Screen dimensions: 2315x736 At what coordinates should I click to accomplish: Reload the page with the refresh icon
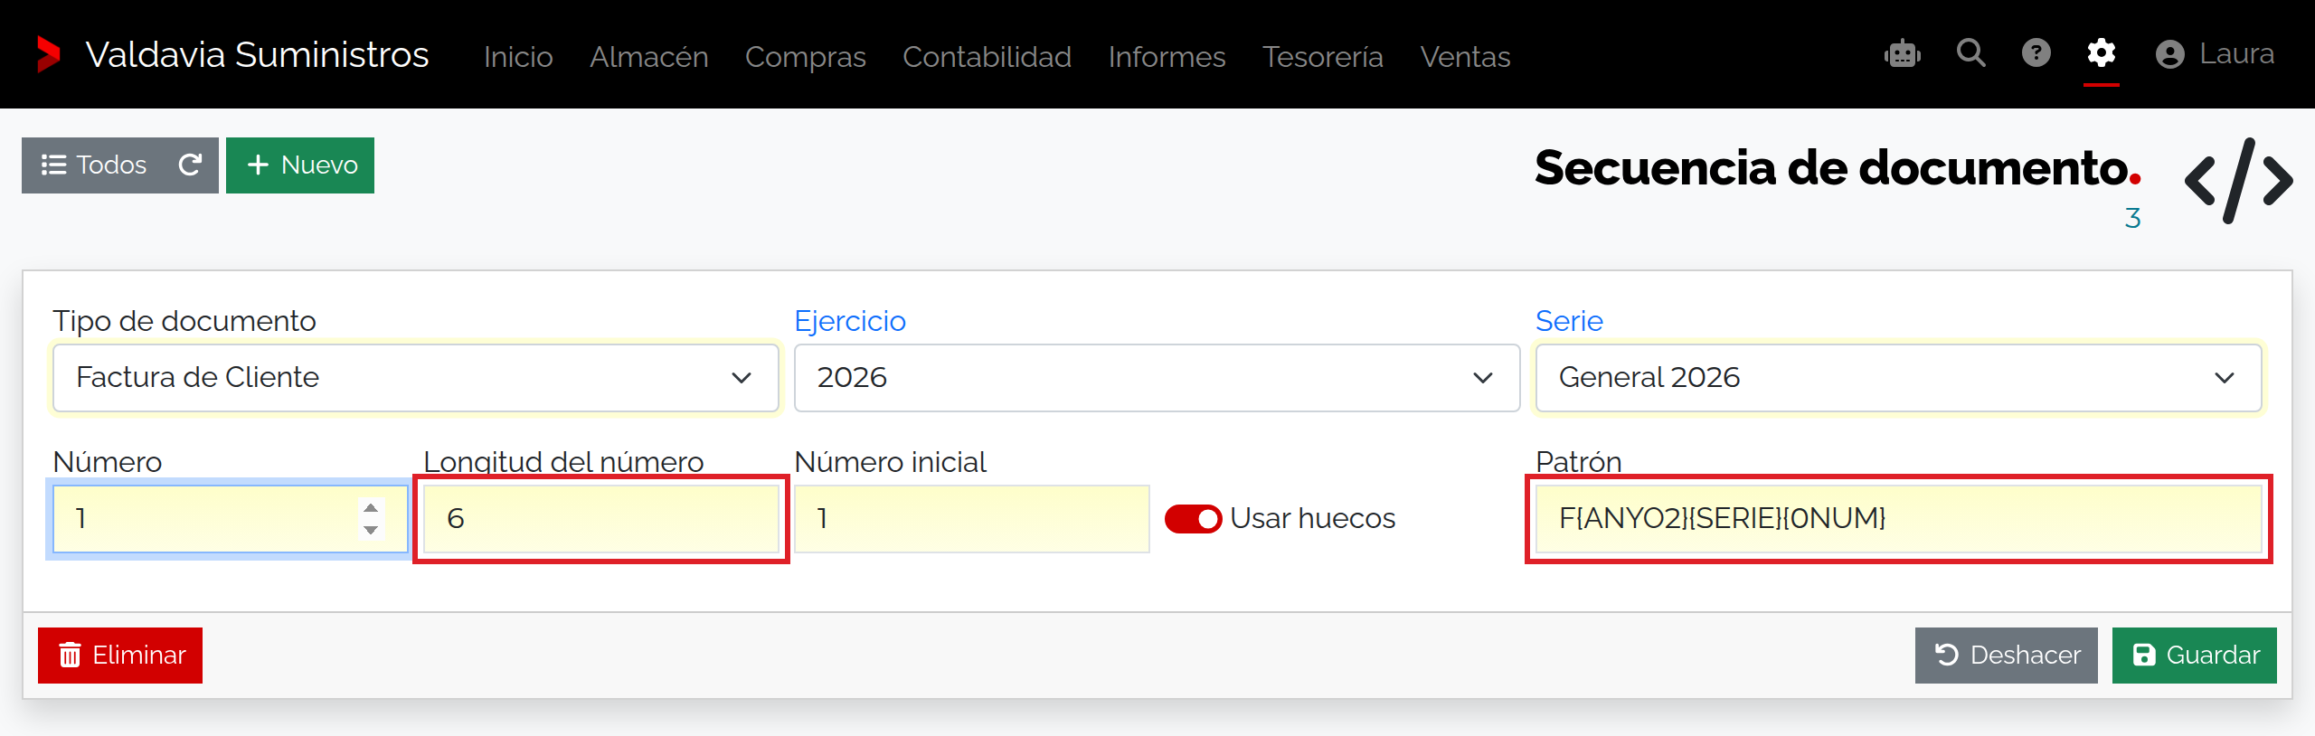coord(190,165)
